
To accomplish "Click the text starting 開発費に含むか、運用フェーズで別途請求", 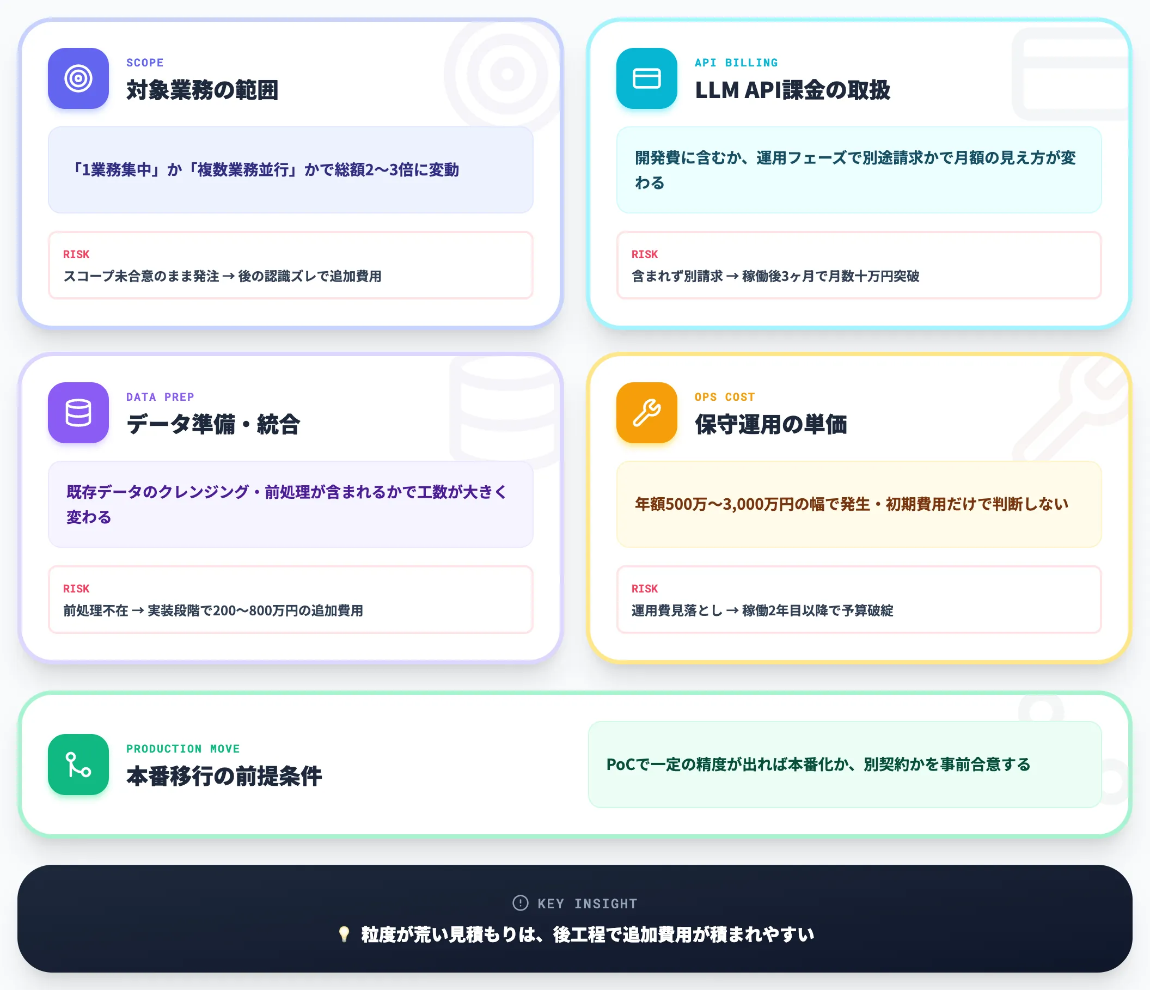I will 855,170.
